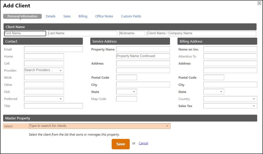
Task: Click the Service Address City field
Action: [x=143, y=85]
